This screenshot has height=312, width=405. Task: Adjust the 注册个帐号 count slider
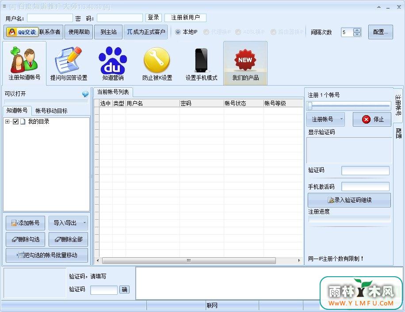point(310,105)
